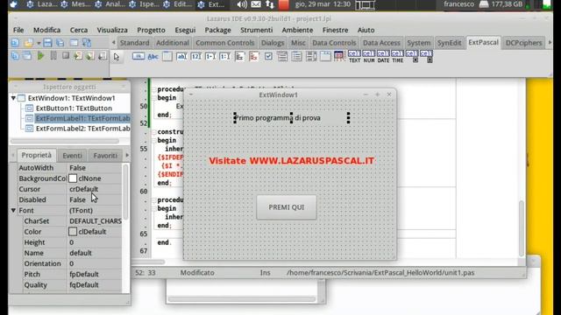Run the project with green arrow

[41, 56]
